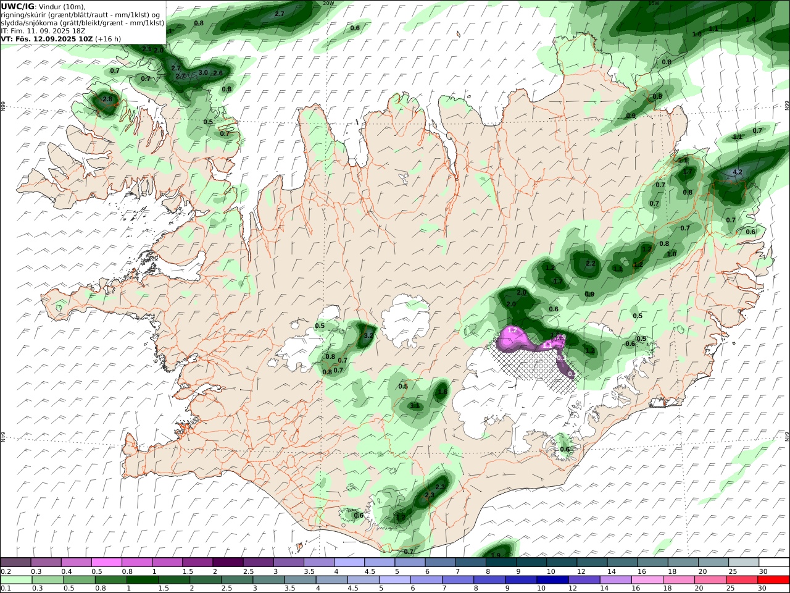This screenshot has width=790, height=593.
Task: Click the grey-purple first swatch of the snow scale
Action: (x=15, y=562)
